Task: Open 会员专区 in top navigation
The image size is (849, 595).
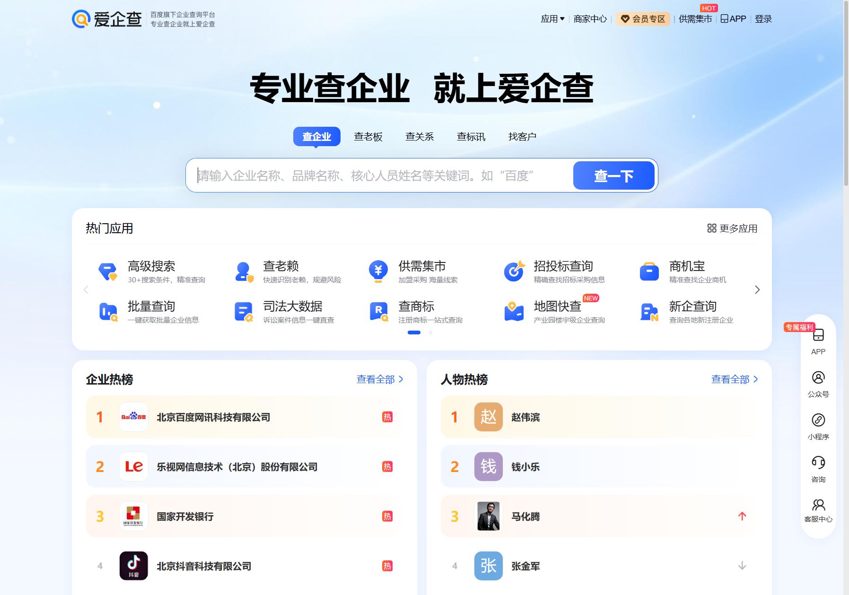Action: 643,19
